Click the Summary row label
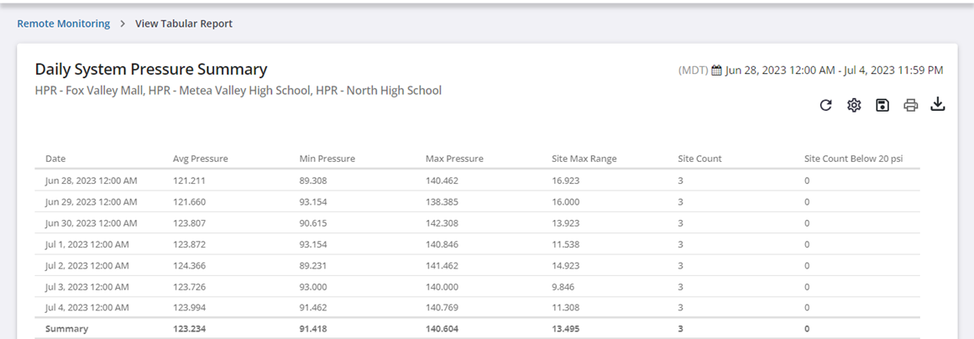This screenshot has height=339, width=974. (66, 329)
